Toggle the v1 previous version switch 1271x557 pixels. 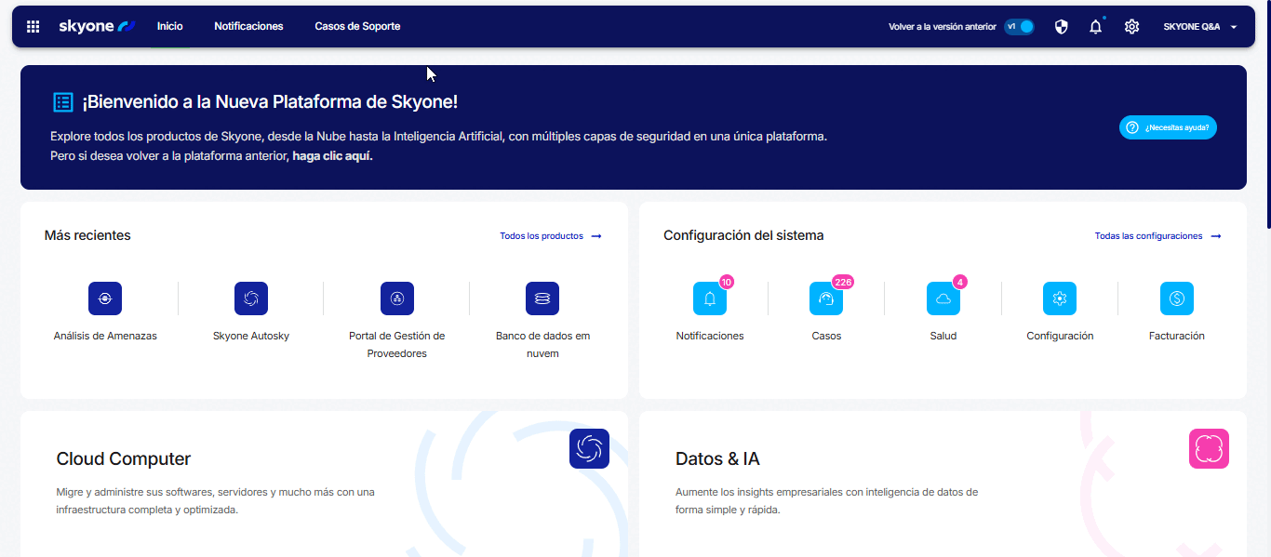tap(1020, 27)
